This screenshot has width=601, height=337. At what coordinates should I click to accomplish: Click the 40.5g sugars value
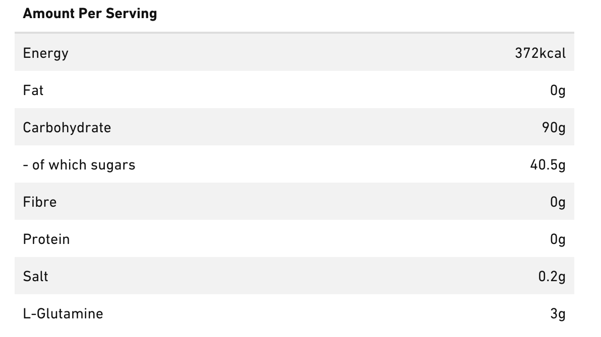click(548, 165)
